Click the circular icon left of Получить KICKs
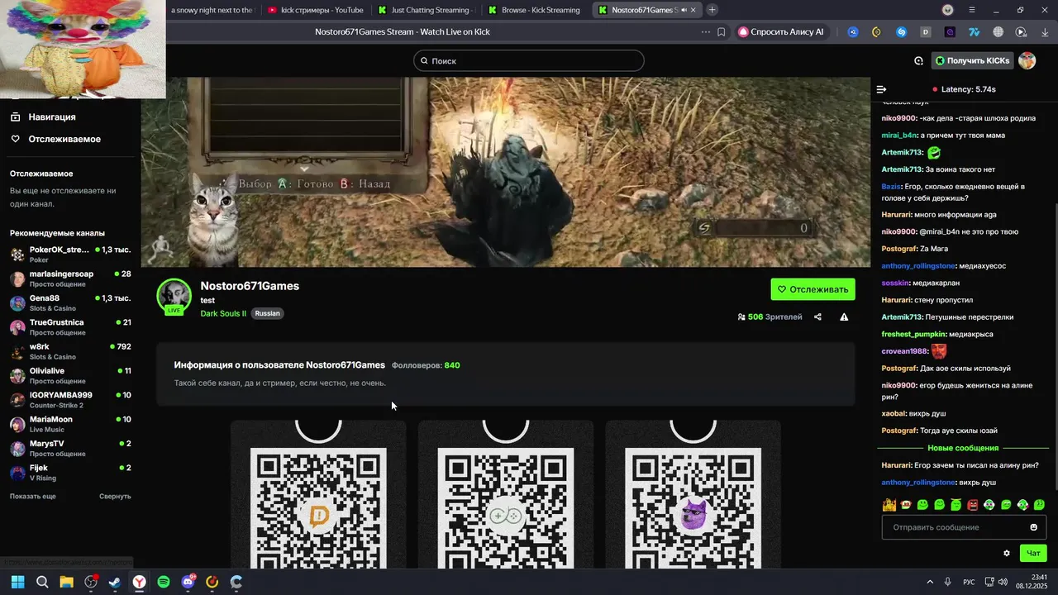 918,60
